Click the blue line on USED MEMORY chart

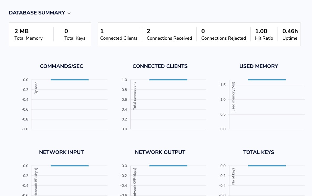point(267,79)
